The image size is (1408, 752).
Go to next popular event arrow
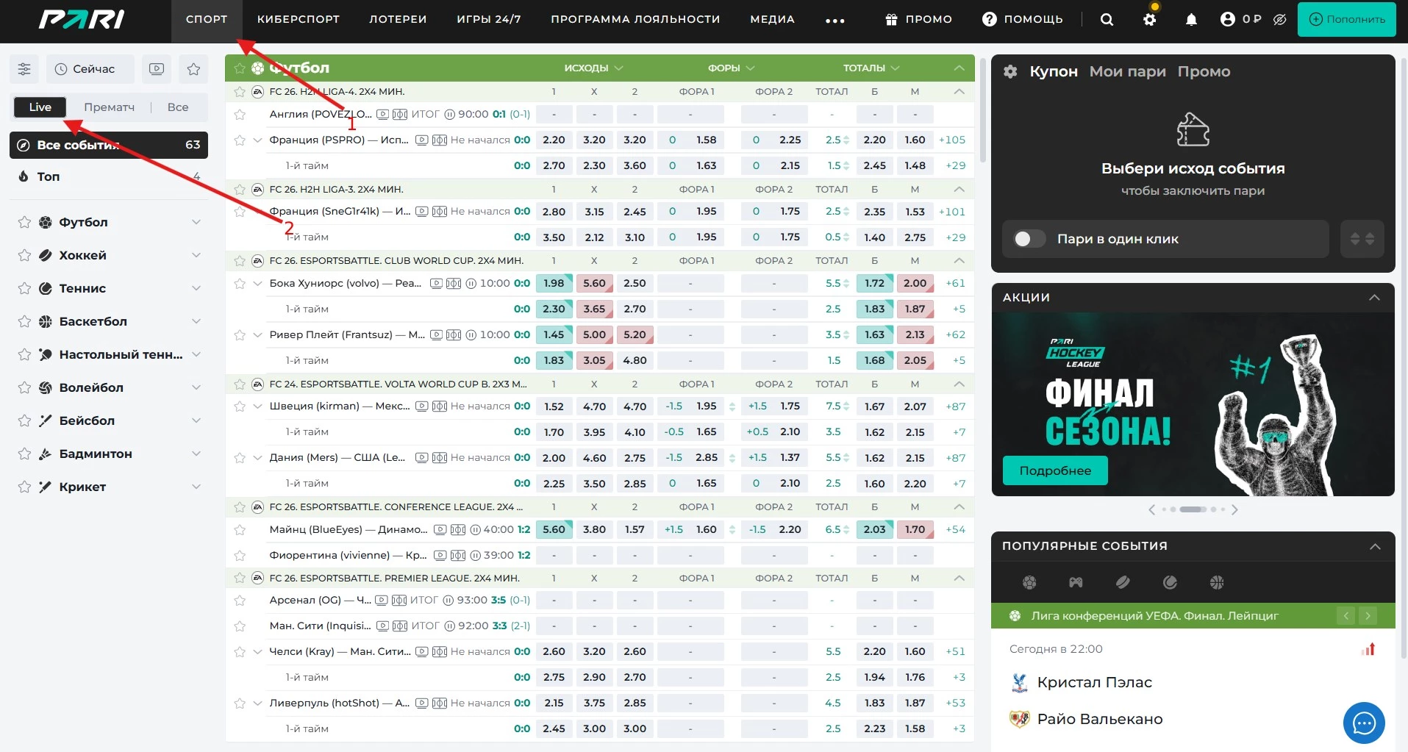pos(1368,616)
